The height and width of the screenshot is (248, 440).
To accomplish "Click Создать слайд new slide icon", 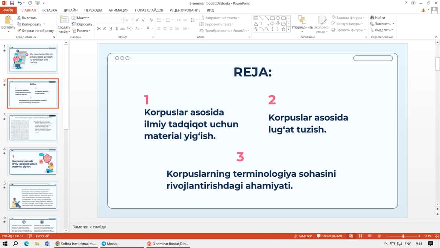I will (x=64, y=21).
